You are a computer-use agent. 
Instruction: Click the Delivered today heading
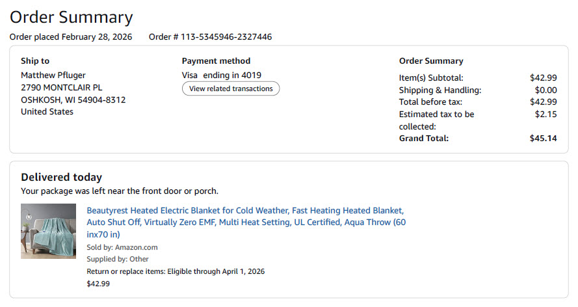pyautogui.click(x=61, y=178)
